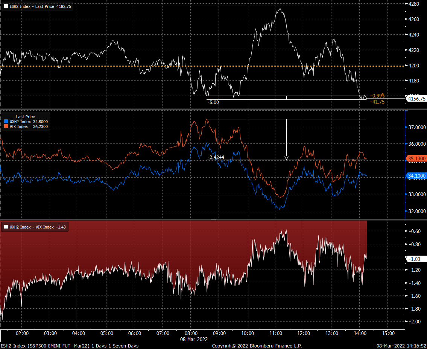Click the white swatch in the UXH2 - VIX spread legend

[6, 227]
